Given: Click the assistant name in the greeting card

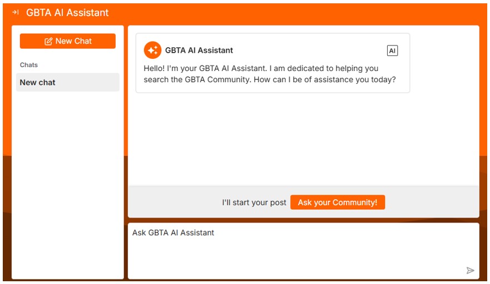Looking at the screenshot, I should [x=199, y=50].
